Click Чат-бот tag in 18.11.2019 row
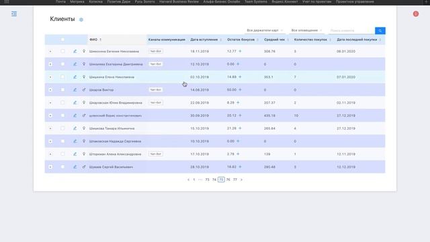This screenshot has width=430, height=242. tap(155, 51)
